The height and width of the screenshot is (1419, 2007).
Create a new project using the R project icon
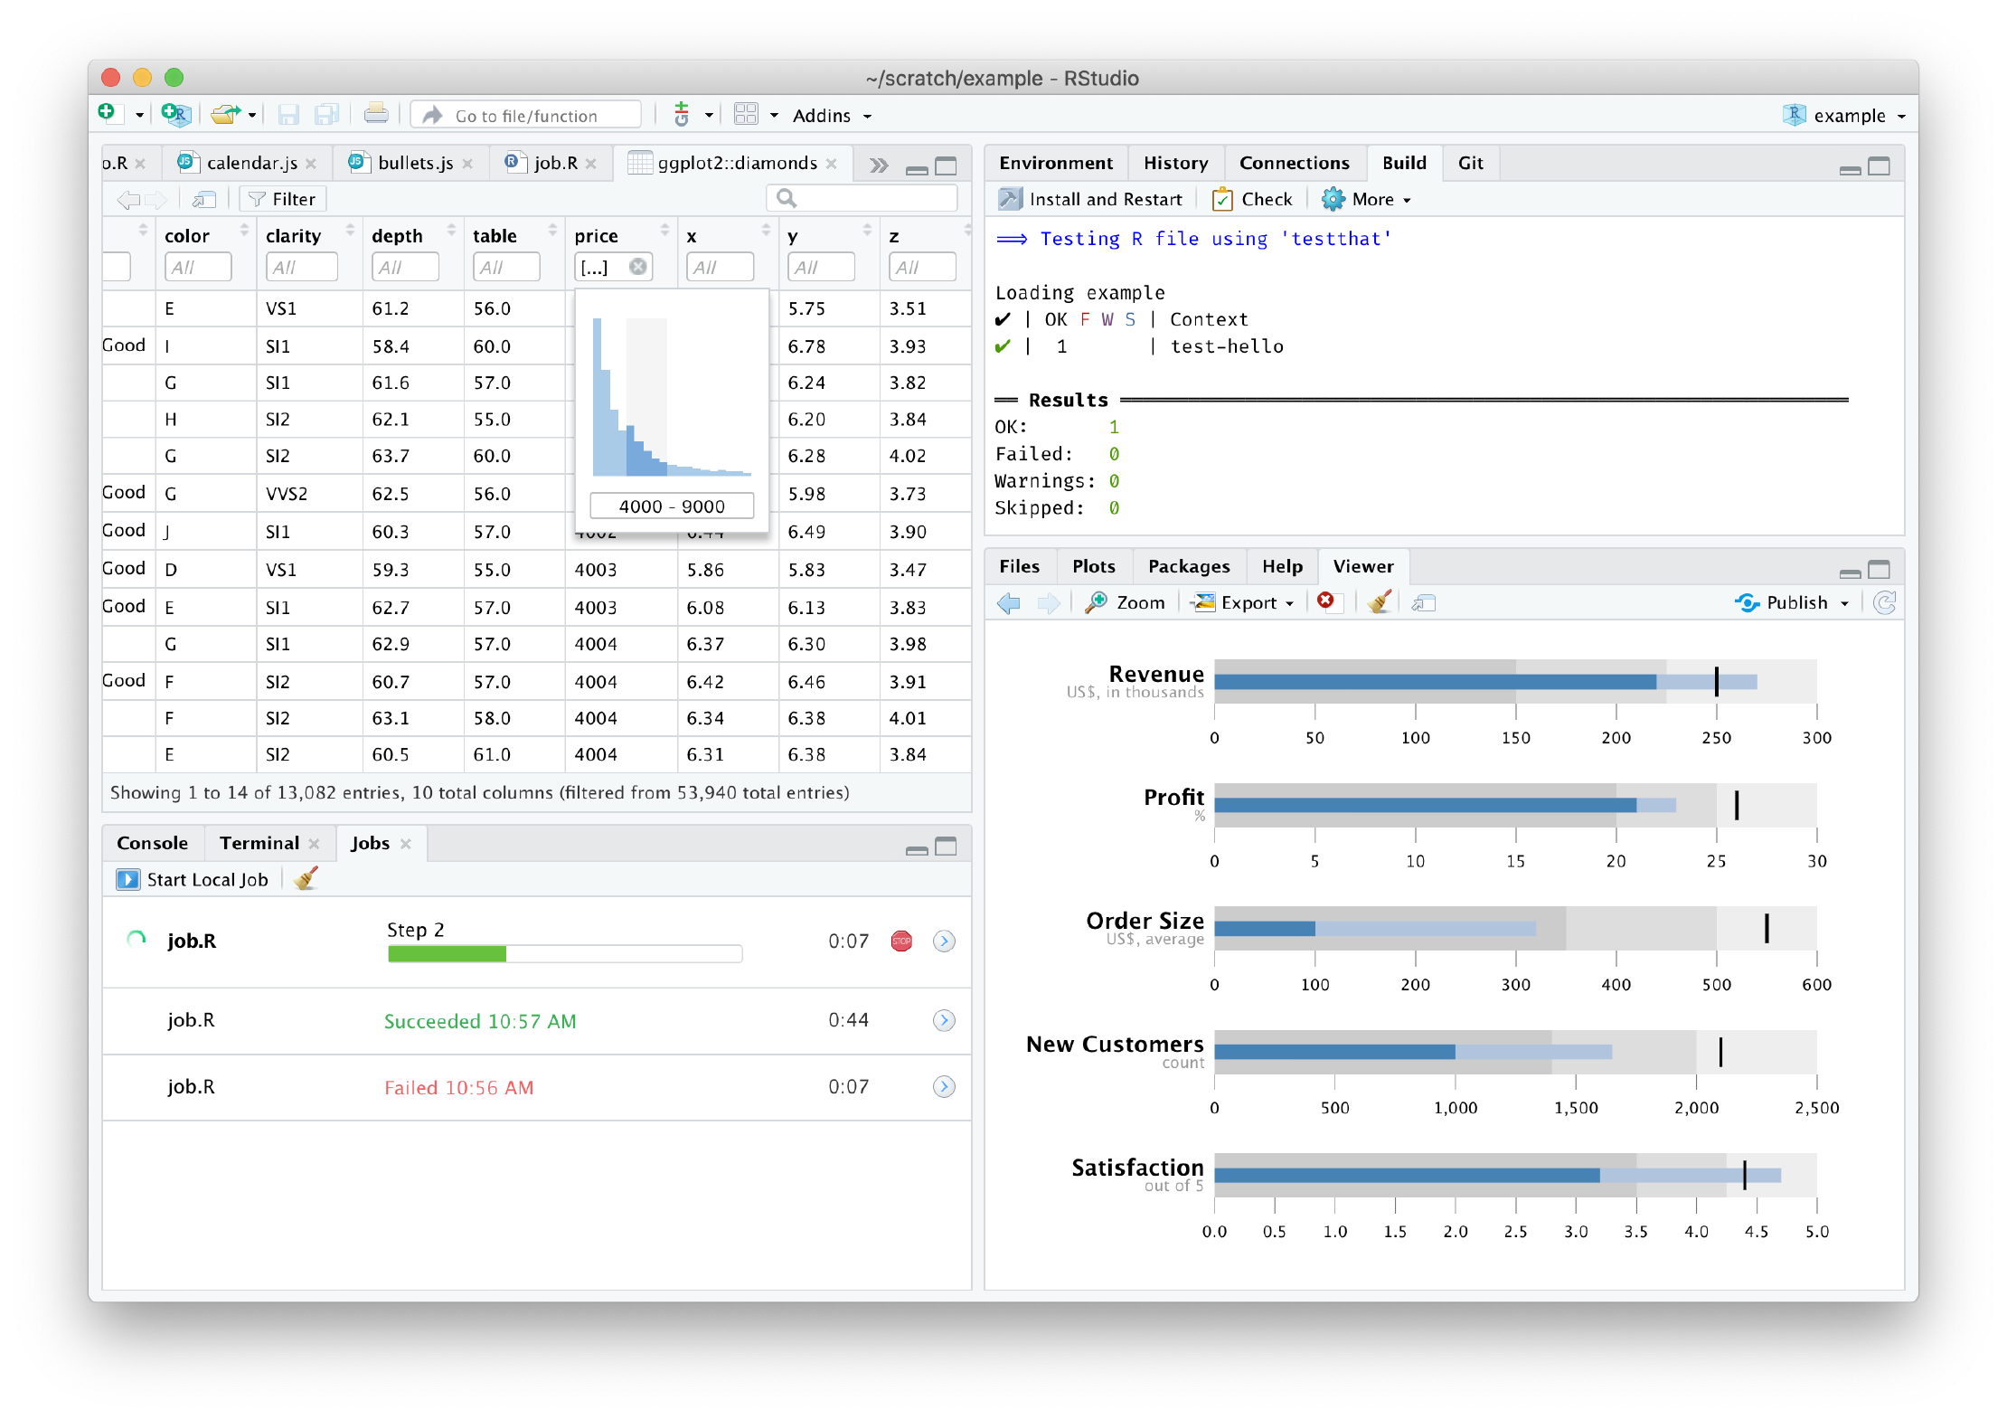click(x=174, y=114)
